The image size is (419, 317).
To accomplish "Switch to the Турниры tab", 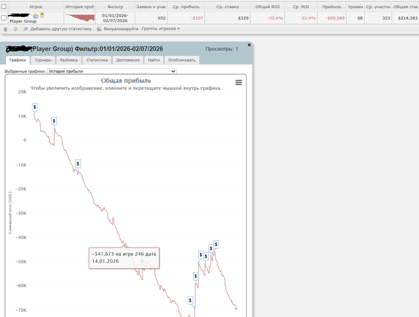I will tap(43, 60).
